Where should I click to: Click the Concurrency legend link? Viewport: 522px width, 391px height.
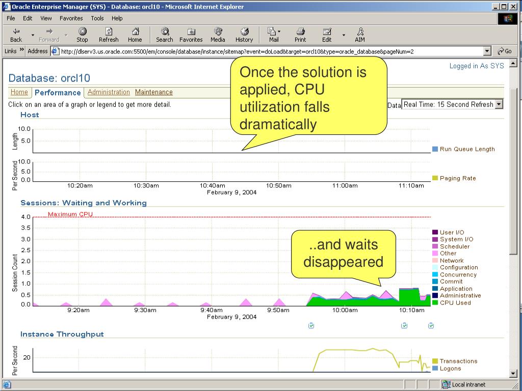(458, 274)
